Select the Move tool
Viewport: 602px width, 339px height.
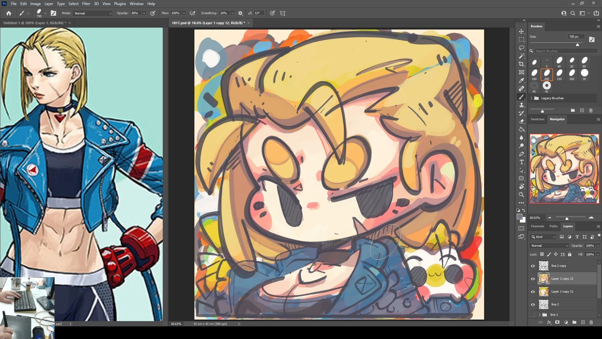coord(521,32)
